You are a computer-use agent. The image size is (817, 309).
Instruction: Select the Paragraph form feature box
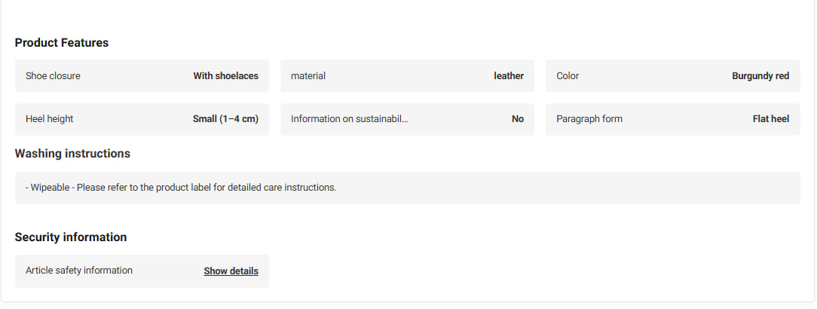(673, 119)
